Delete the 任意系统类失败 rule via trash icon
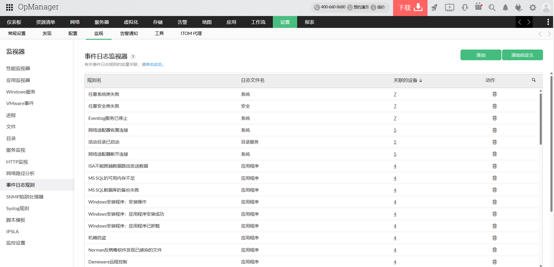 coord(494,94)
